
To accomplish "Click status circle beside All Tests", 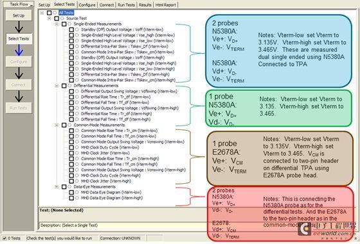I will [55, 13].
